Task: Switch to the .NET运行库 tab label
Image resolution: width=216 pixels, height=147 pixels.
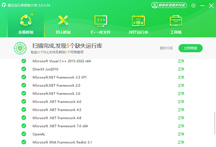Action: click(x=138, y=32)
